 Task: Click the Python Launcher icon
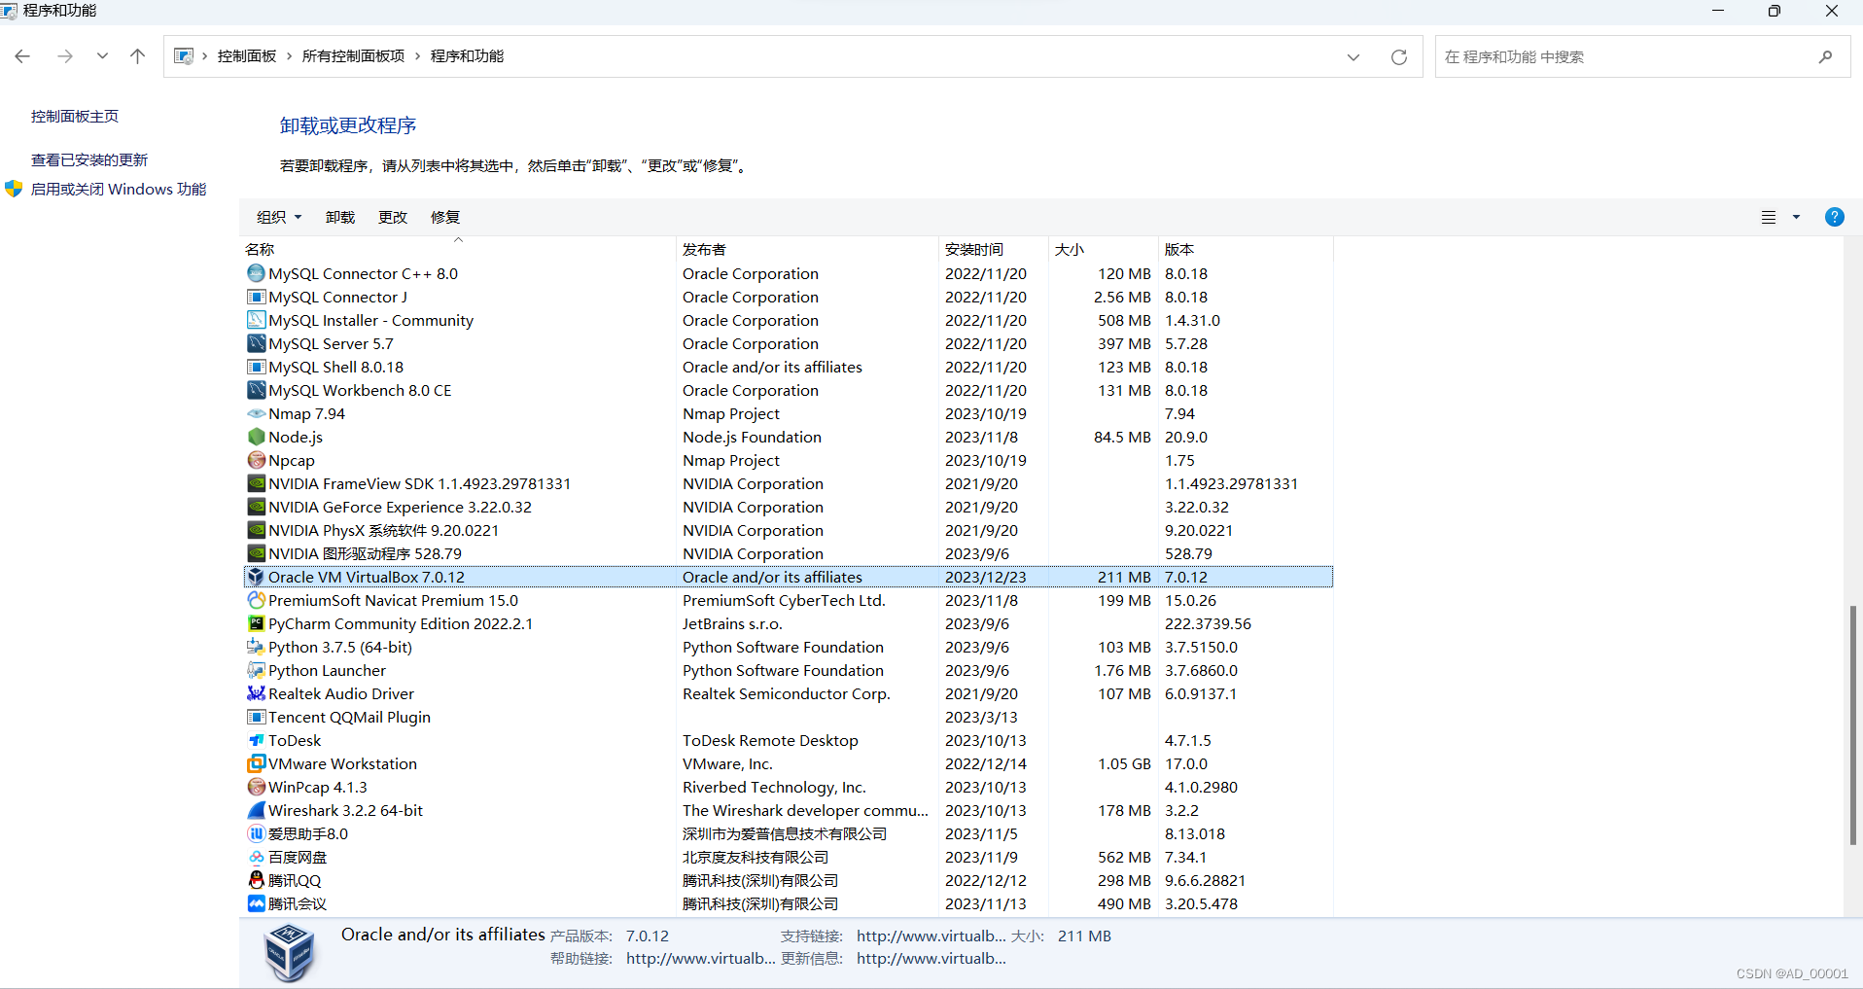pyautogui.click(x=256, y=670)
